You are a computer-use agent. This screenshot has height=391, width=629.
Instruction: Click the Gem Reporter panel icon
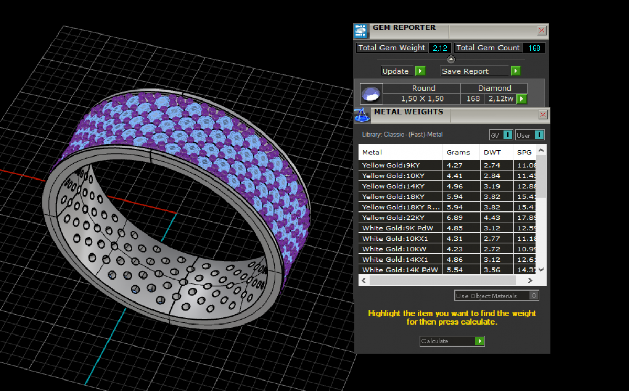361,31
